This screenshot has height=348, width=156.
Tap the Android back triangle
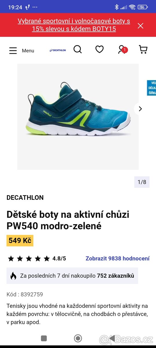(112, 338)
